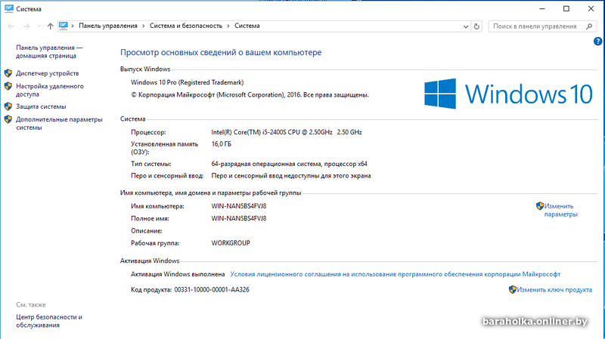Refresh the Система page
The image size is (605, 339).
pyautogui.click(x=476, y=26)
